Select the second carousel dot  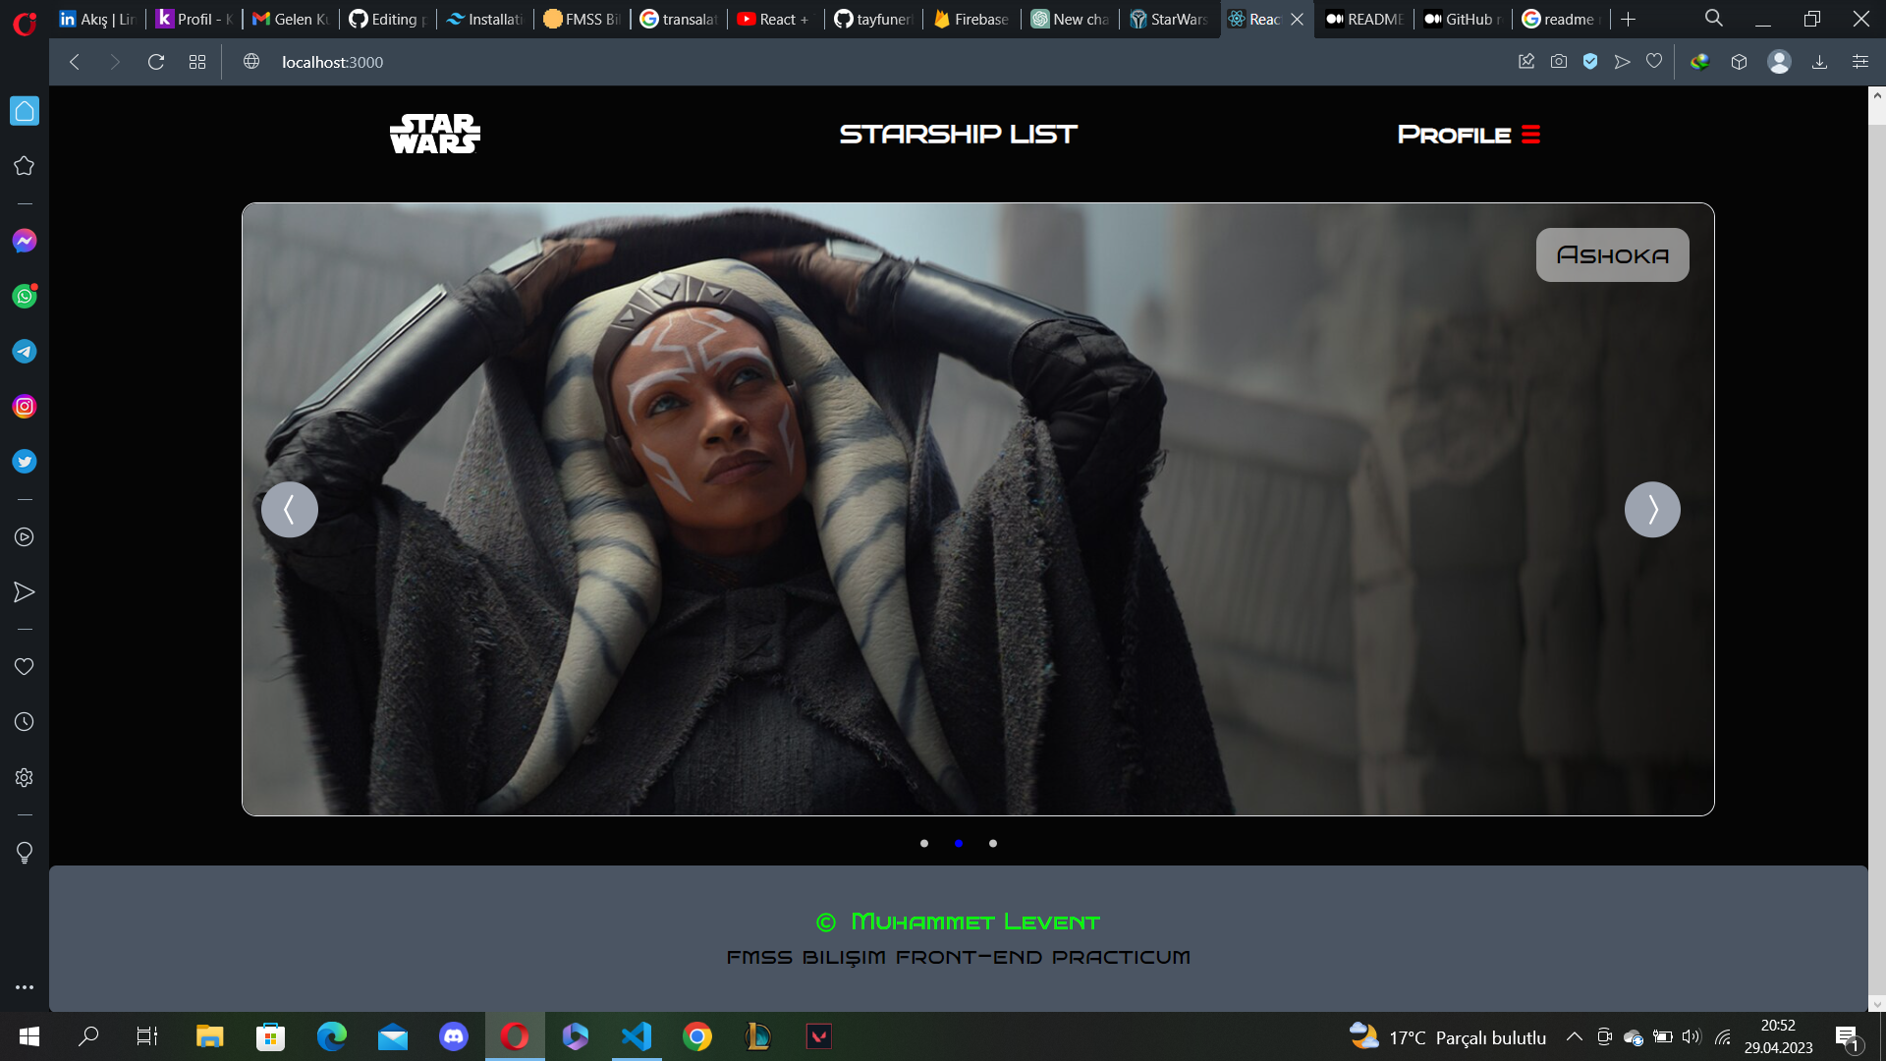point(959,843)
